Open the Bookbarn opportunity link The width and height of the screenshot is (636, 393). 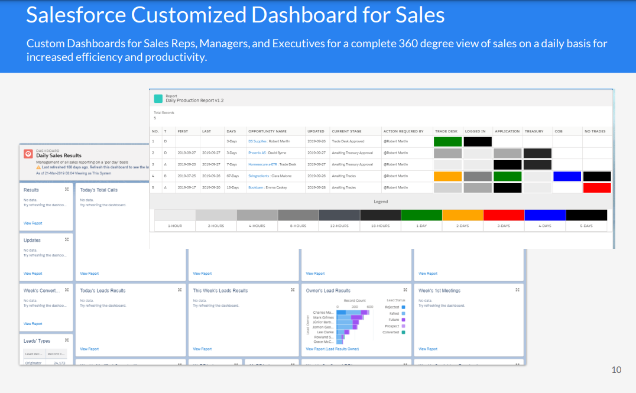pos(255,187)
